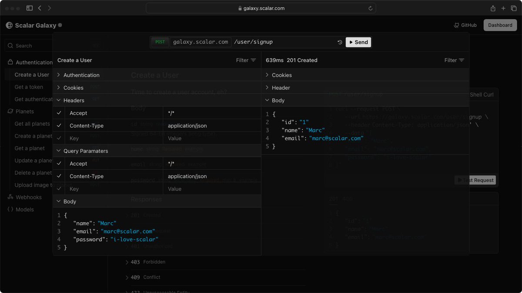
Task: Open Get all planets in sidebar
Action: coord(32,124)
